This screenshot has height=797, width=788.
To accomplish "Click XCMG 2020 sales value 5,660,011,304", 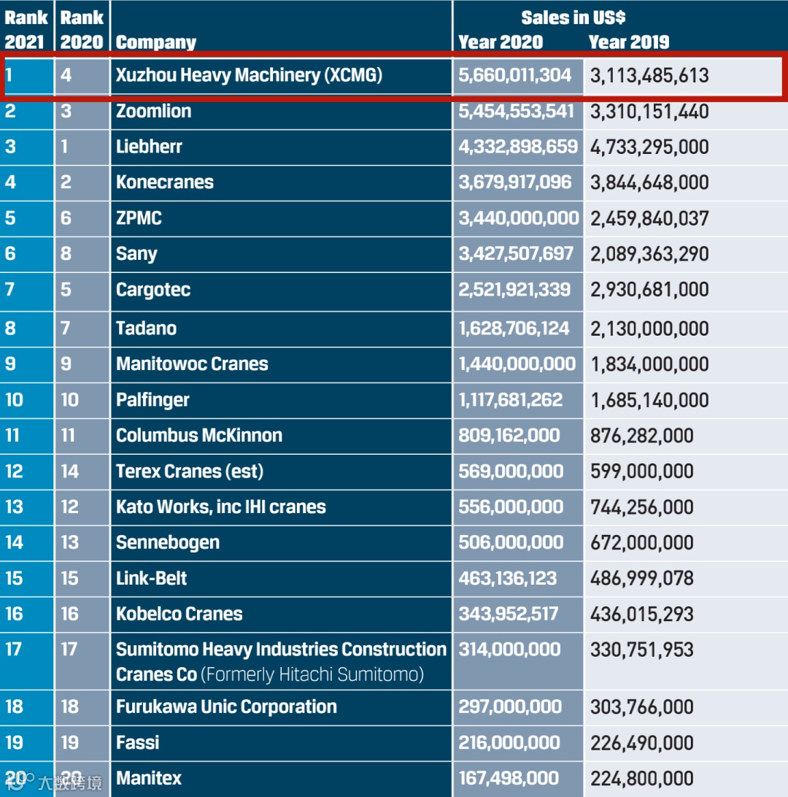I will point(514,75).
